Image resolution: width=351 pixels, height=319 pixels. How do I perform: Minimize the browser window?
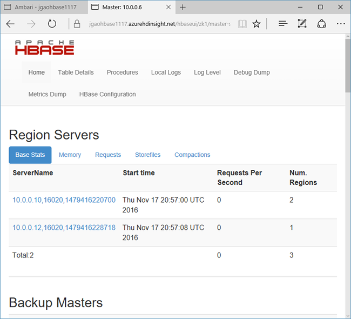(x=300, y=7)
